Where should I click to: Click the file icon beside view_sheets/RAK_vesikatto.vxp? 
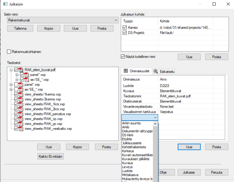[21, 129]
